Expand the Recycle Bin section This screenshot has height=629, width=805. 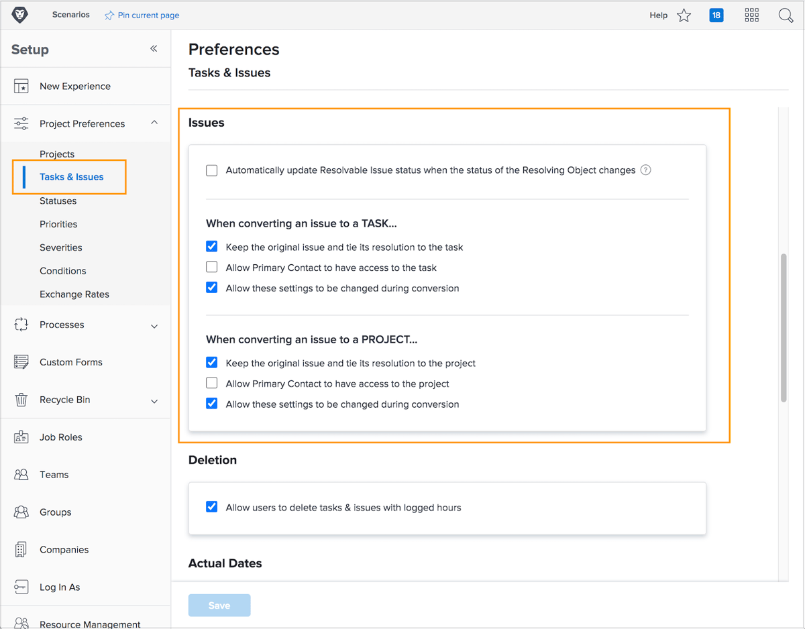pos(155,400)
